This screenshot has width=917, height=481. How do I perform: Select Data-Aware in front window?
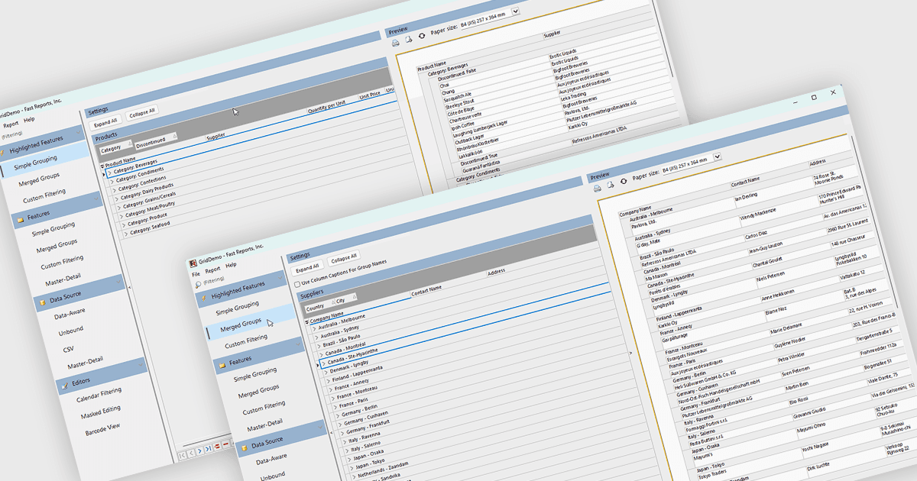pos(272,460)
